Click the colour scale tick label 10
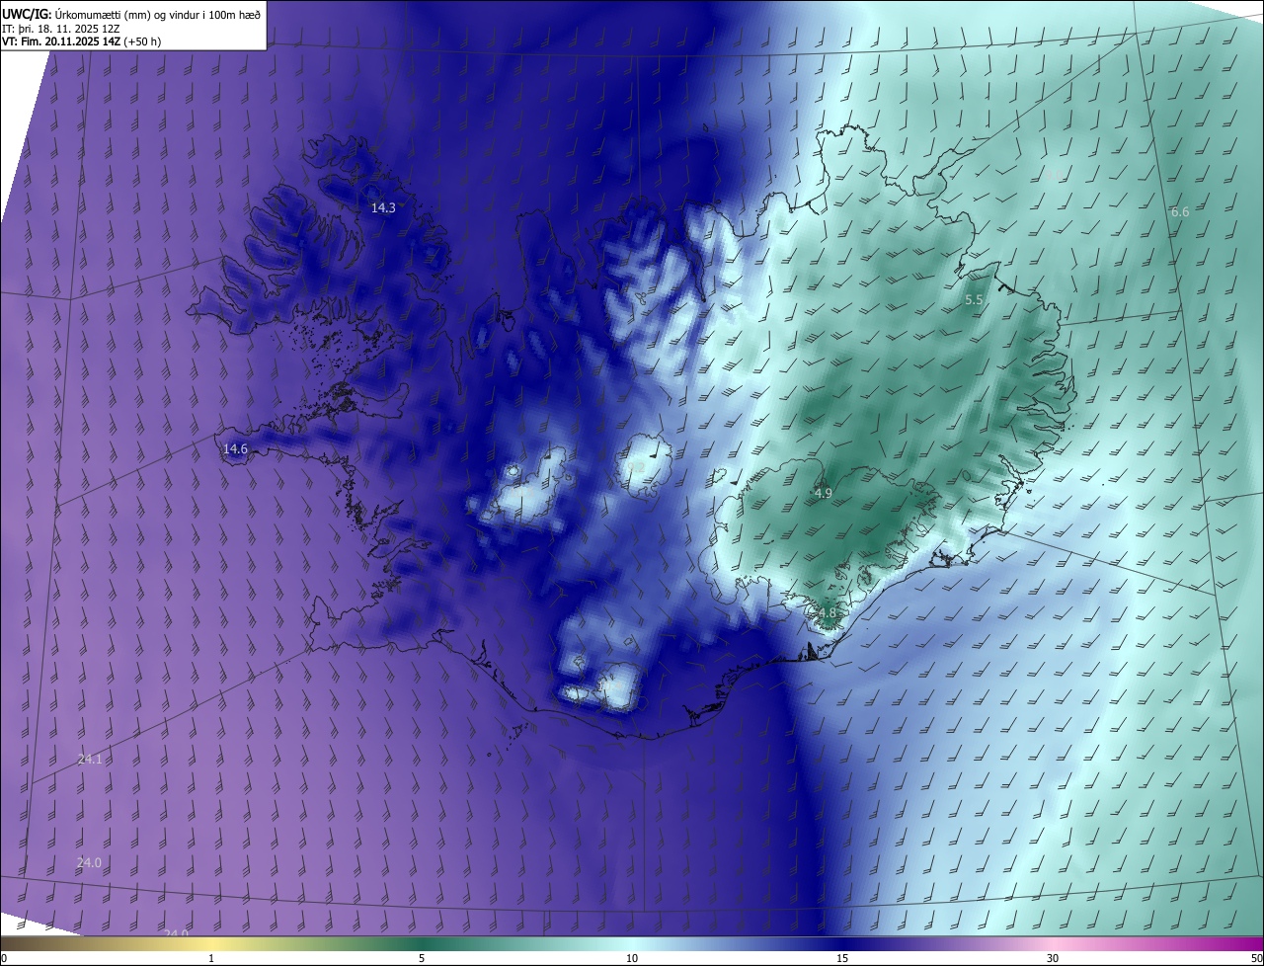The height and width of the screenshot is (966, 1264). (x=632, y=958)
